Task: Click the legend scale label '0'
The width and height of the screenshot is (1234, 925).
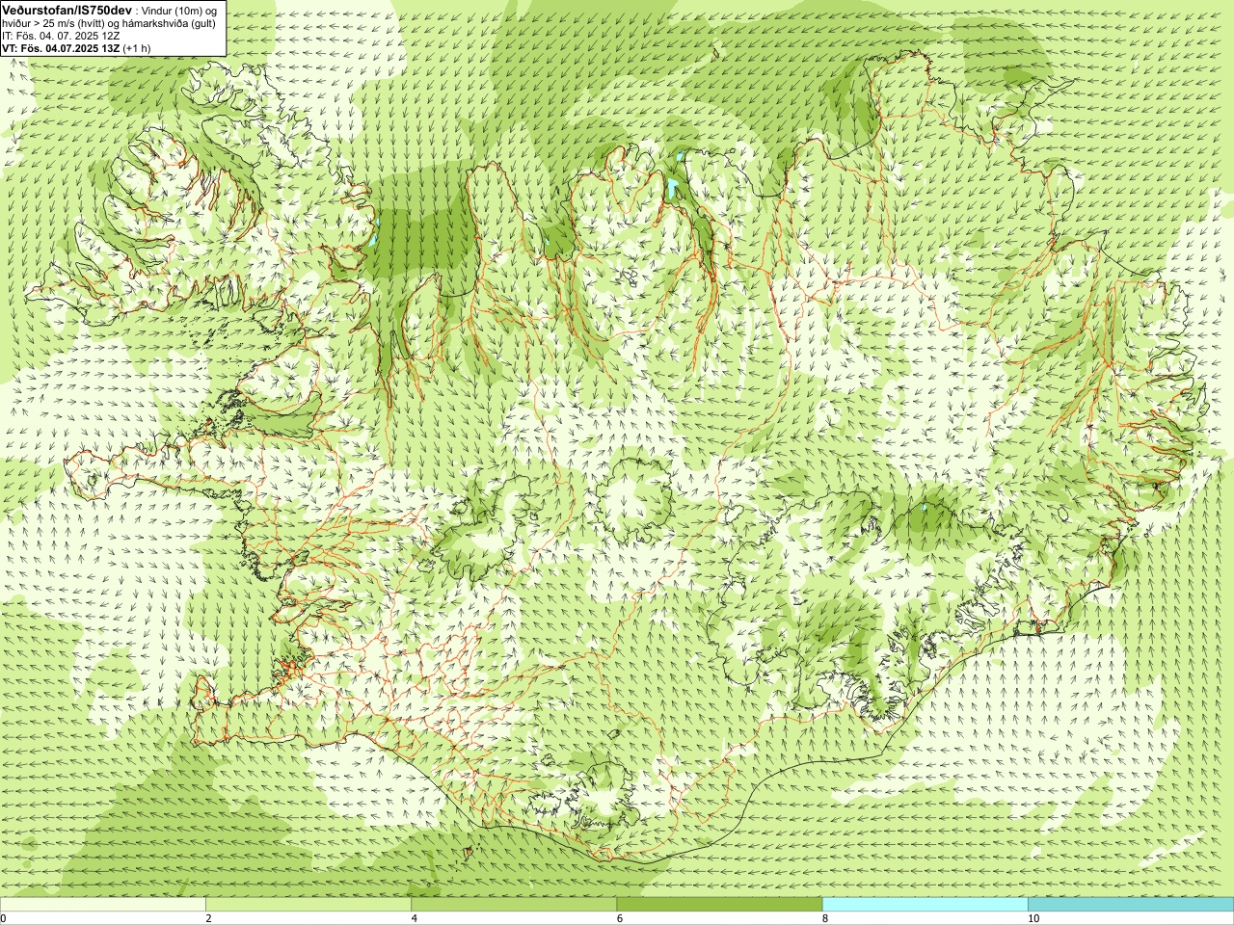Action: click(4, 918)
